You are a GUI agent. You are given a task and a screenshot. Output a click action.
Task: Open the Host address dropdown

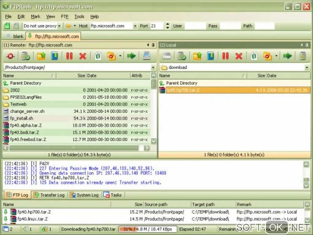(135, 26)
